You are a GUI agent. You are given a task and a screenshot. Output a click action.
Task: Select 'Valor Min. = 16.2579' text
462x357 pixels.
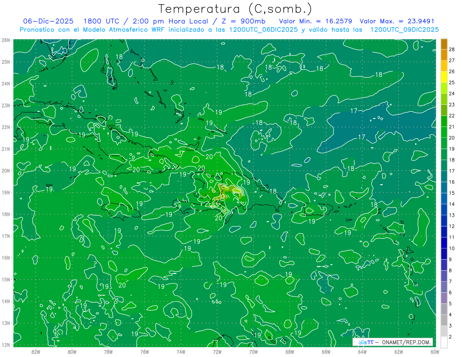[x=316, y=21]
